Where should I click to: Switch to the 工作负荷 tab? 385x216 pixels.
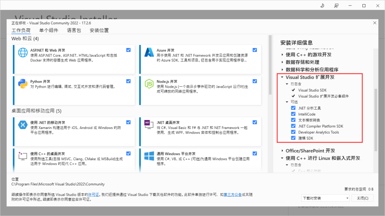pos(21,30)
